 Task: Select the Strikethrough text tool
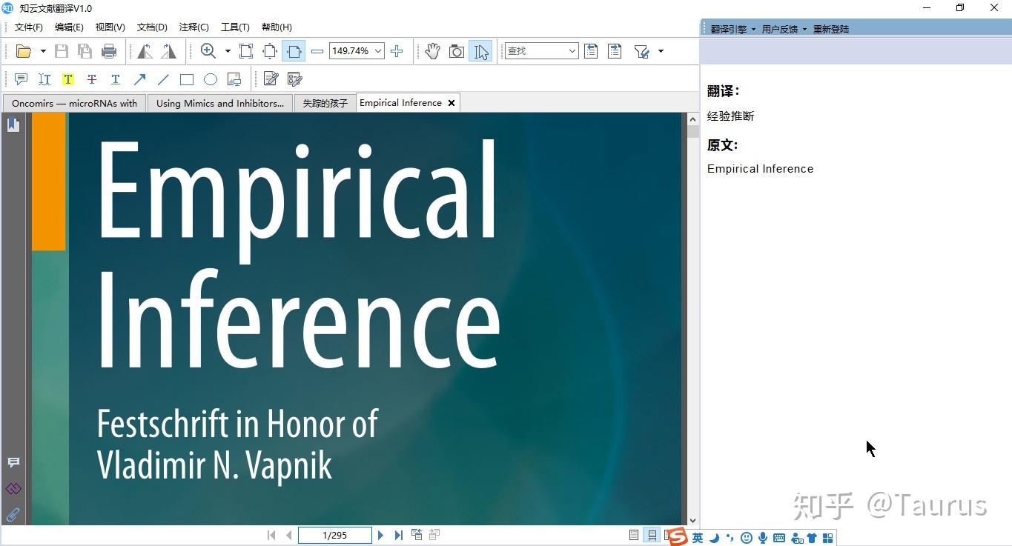tap(92, 79)
